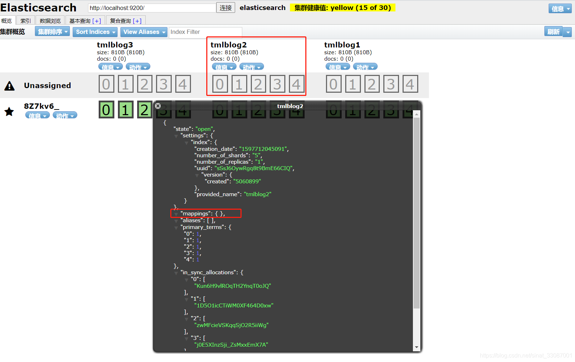Click the popup scroll-up arrow
Screen dimensions: 575x362
[416, 114]
